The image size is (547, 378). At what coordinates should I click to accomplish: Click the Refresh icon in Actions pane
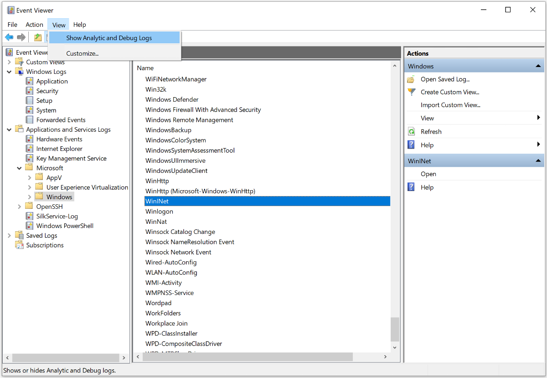[x=411, y=132]
